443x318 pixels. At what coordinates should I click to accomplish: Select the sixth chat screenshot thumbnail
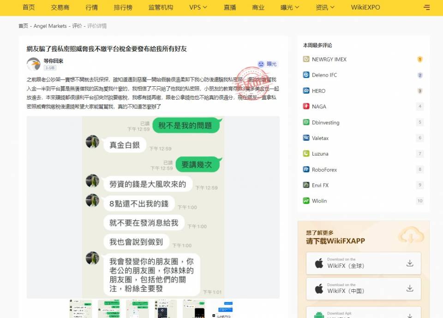click(x=222, y=309)
